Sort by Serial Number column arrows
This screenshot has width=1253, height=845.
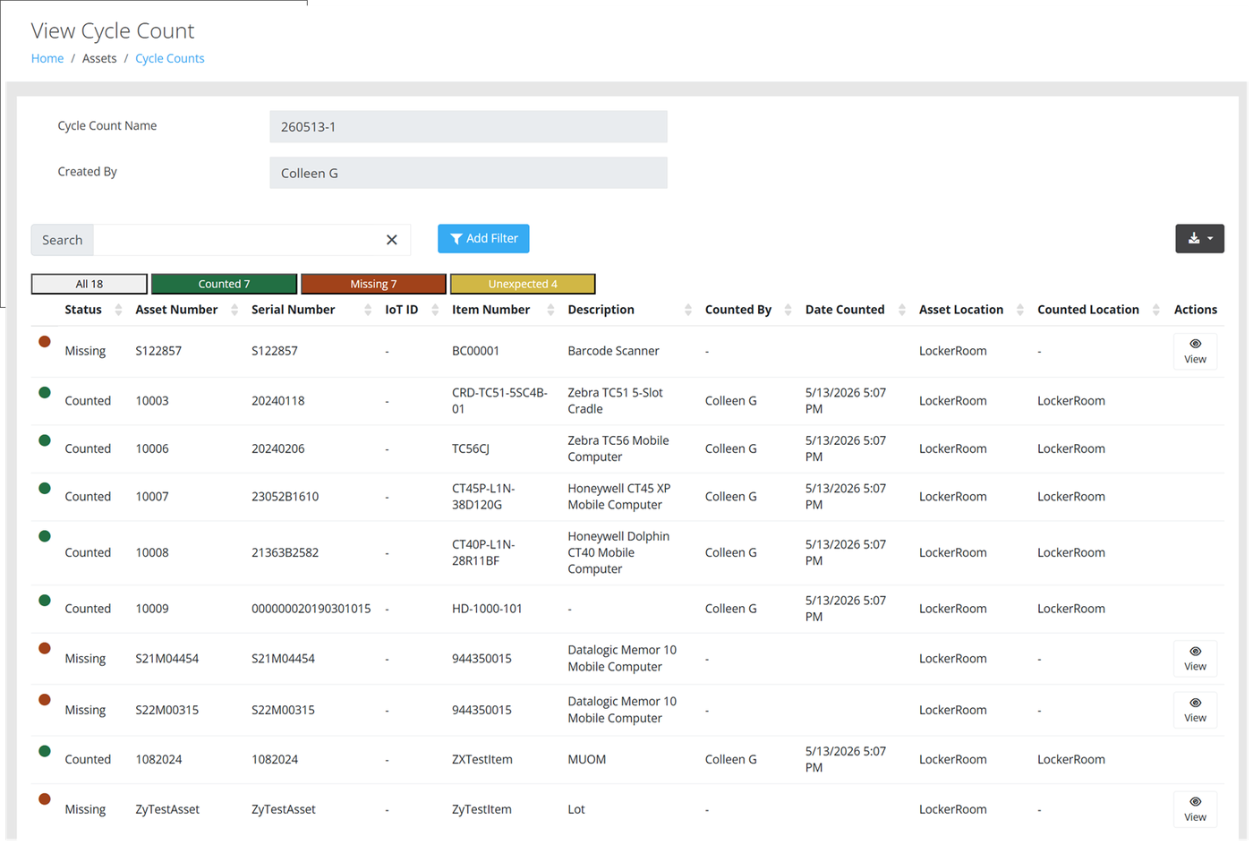368,310
